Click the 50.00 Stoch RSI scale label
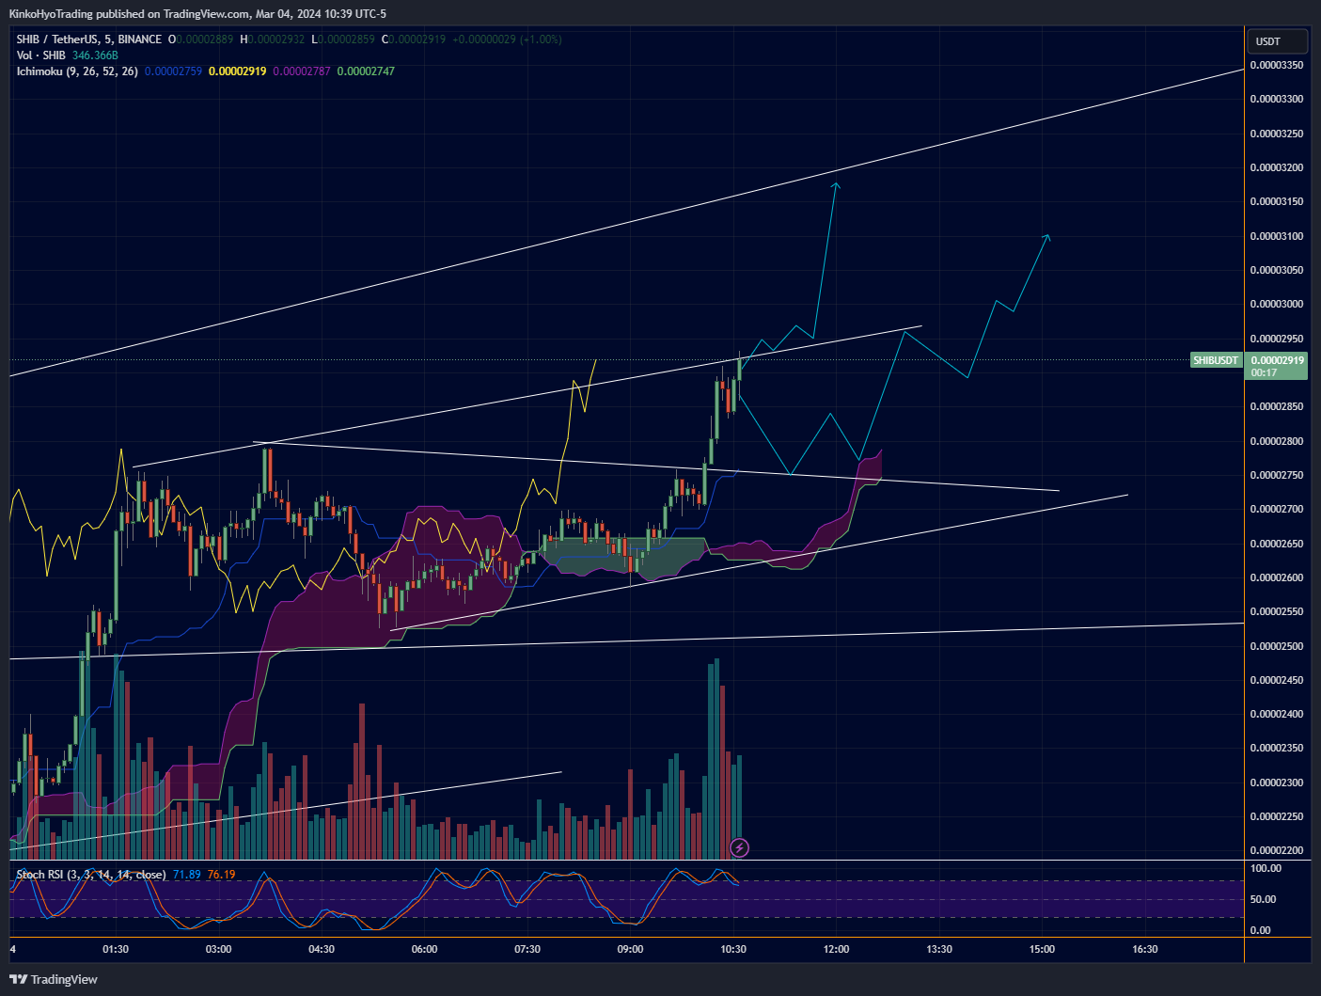1321x996 pixels. point(1263,899)
